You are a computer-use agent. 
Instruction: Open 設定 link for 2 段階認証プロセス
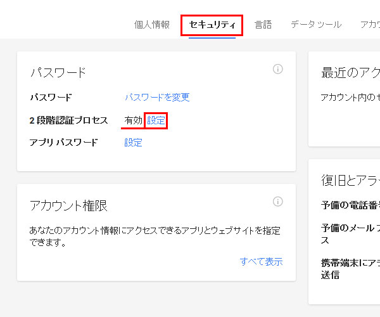[156, 120]
